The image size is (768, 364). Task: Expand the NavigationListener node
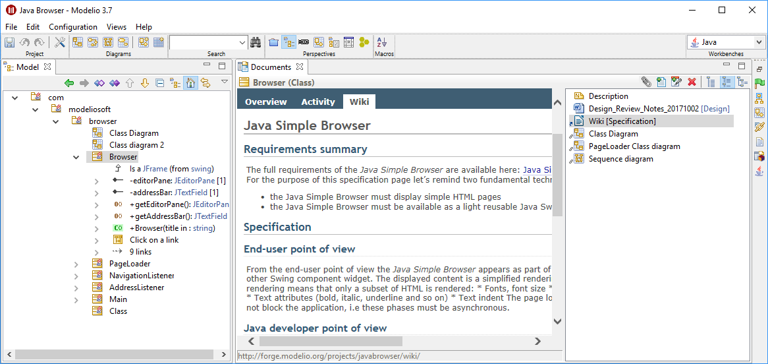(x=76, y=276)
